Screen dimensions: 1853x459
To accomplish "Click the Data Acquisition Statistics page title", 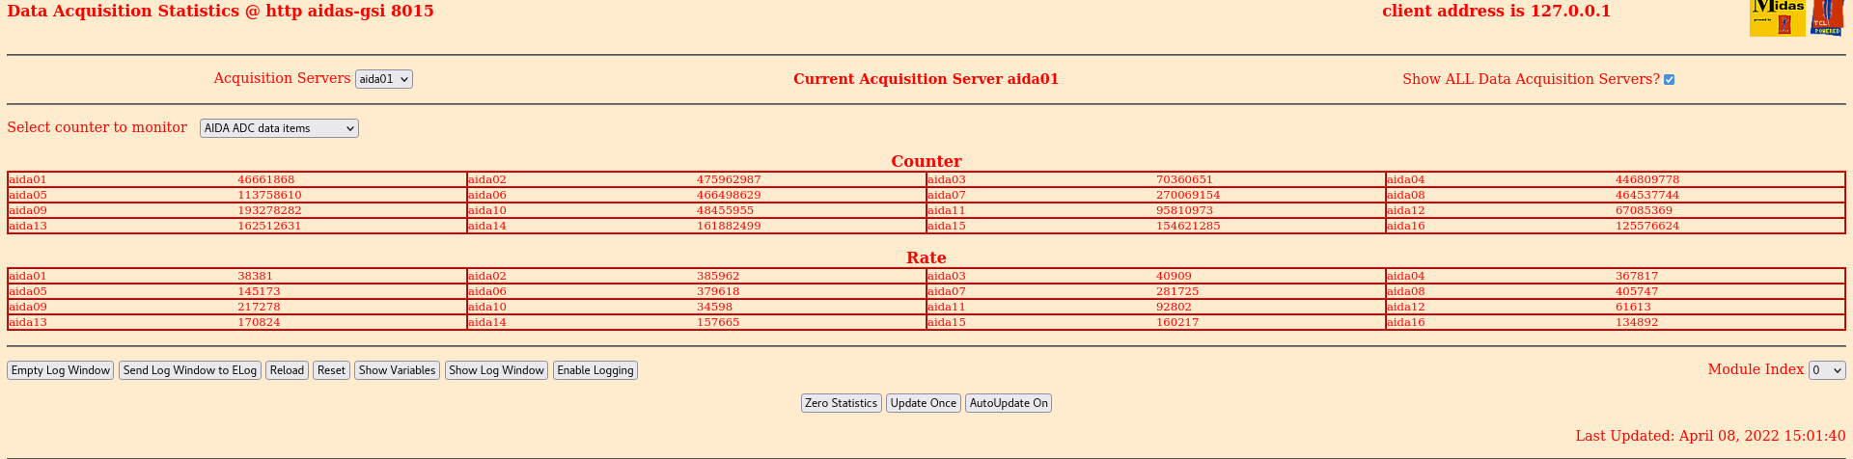I will tap(220, 12).
